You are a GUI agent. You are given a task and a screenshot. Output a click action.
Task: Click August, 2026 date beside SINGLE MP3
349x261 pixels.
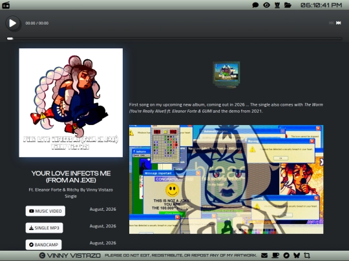click(103, 226)
